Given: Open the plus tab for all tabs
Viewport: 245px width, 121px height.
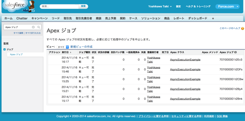Looking at the screenshot, I should click(213, 18).
